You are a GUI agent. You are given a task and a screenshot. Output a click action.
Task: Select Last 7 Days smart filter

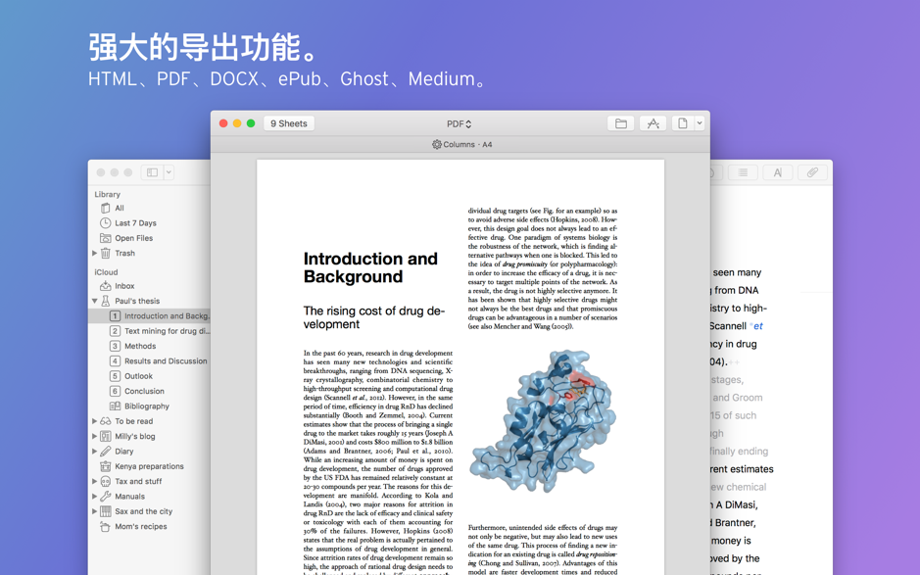134,222
